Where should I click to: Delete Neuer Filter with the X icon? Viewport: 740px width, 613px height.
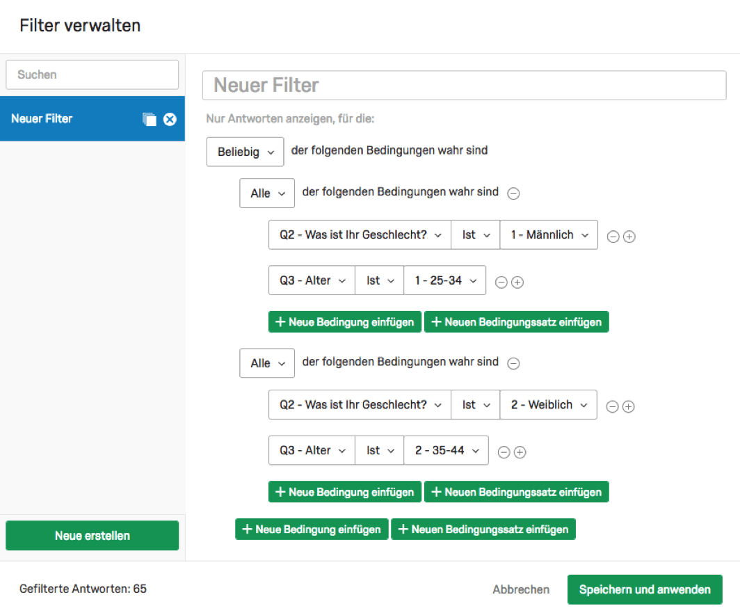(170, 119)
